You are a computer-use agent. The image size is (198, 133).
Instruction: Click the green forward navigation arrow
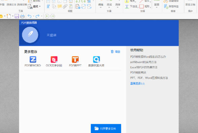coord(53,16)
